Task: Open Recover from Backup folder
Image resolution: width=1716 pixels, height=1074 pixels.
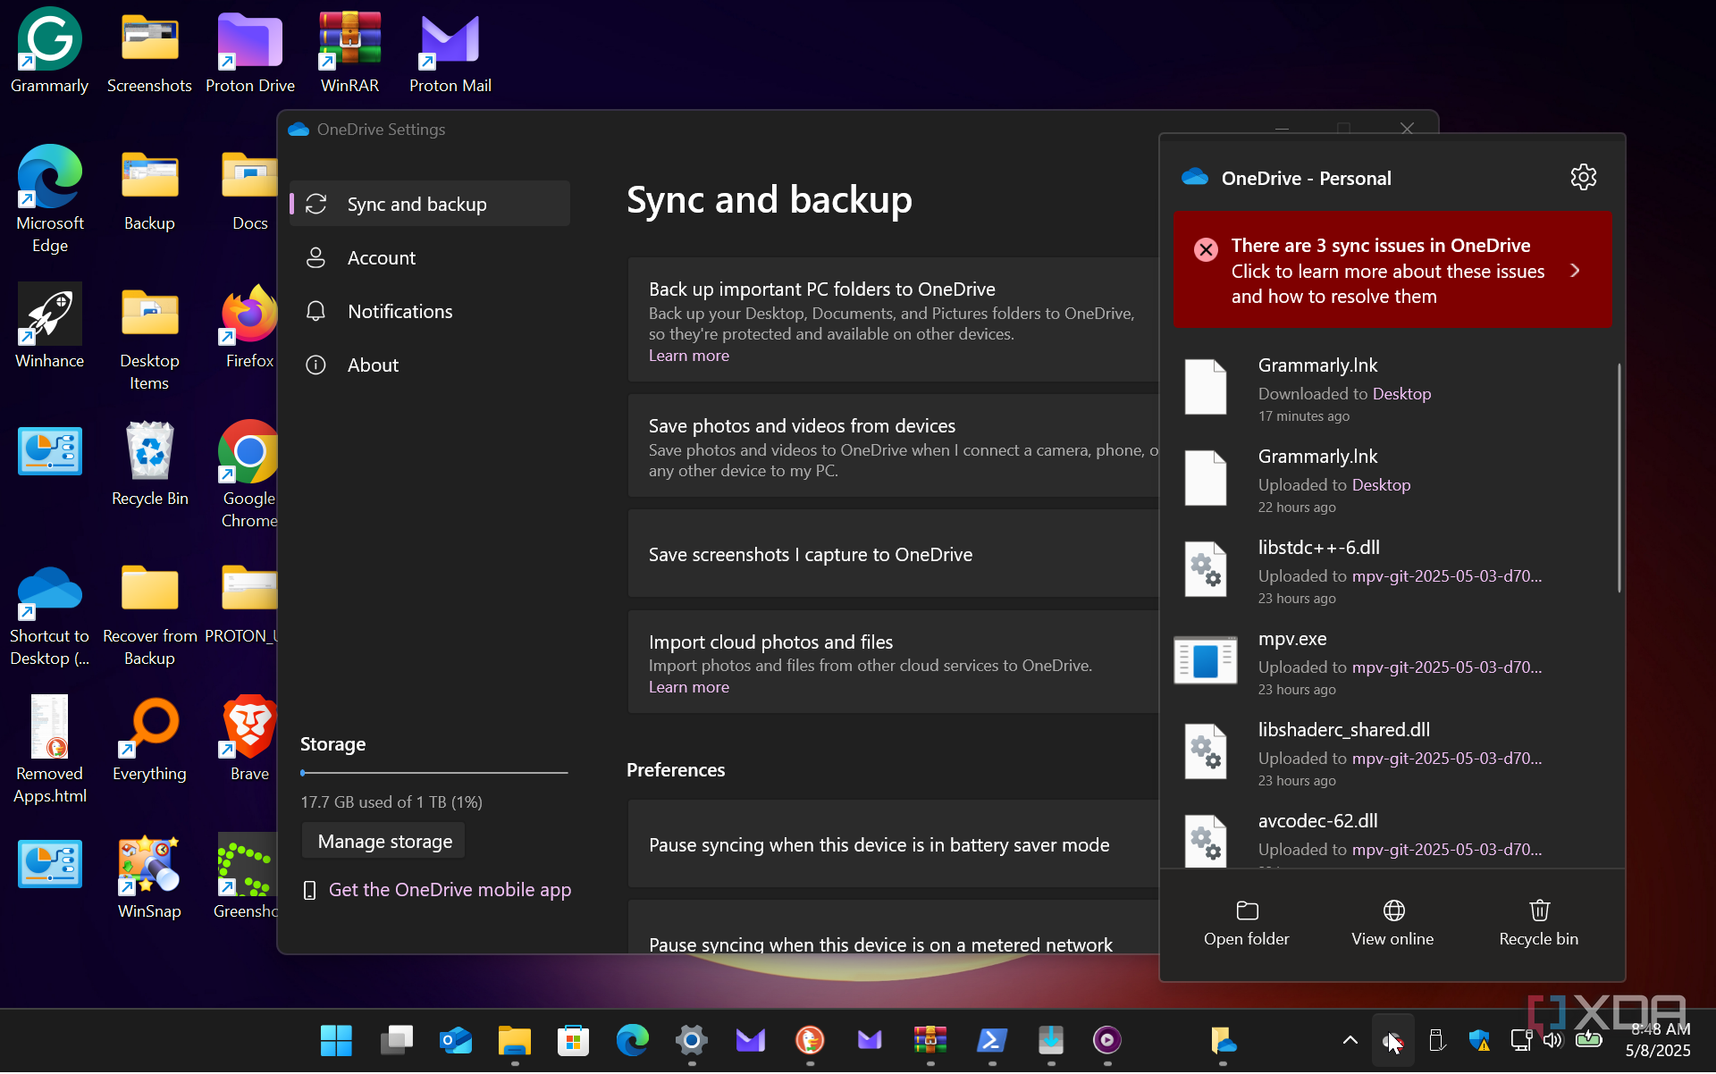Action: click(x=149, y=615)
